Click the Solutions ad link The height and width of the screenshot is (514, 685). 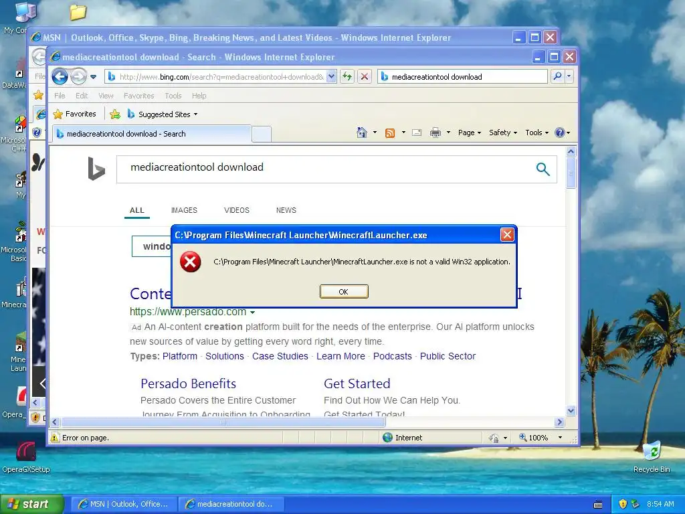[x=225, y=356]
